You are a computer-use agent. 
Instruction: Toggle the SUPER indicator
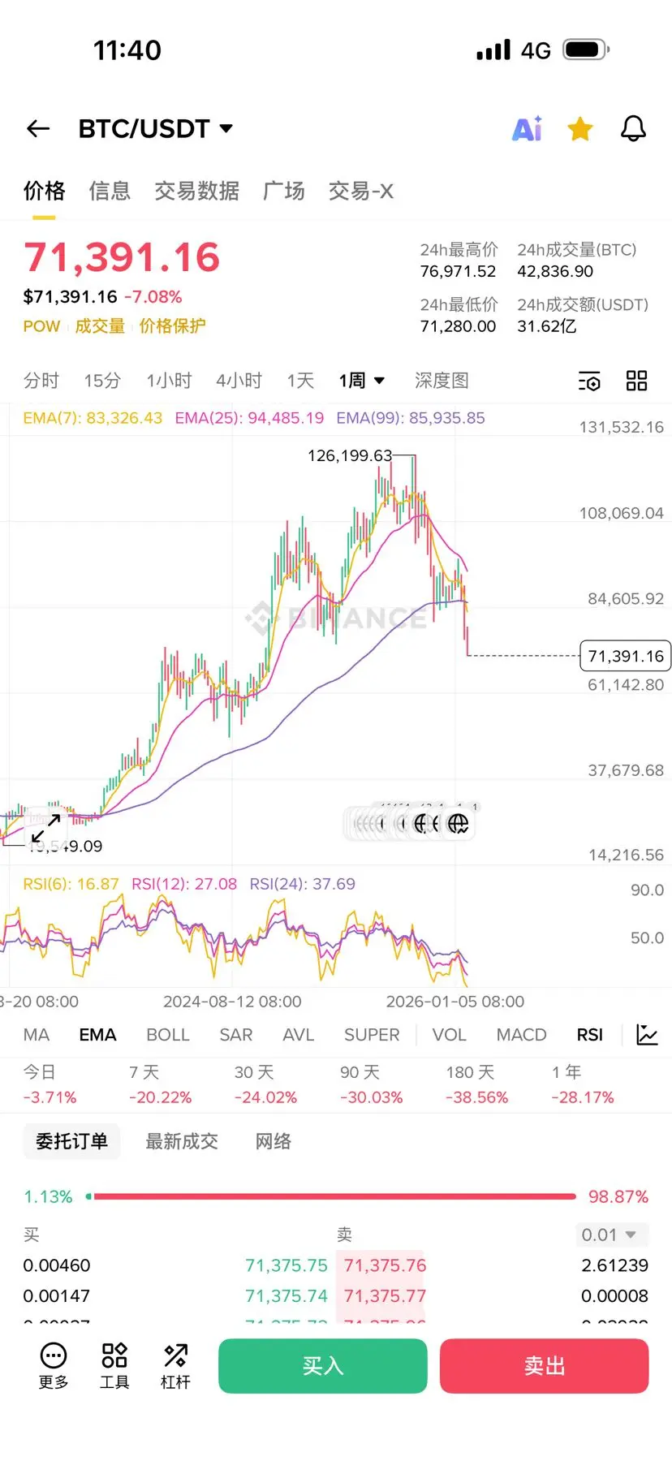click(x=372, y=1035)
